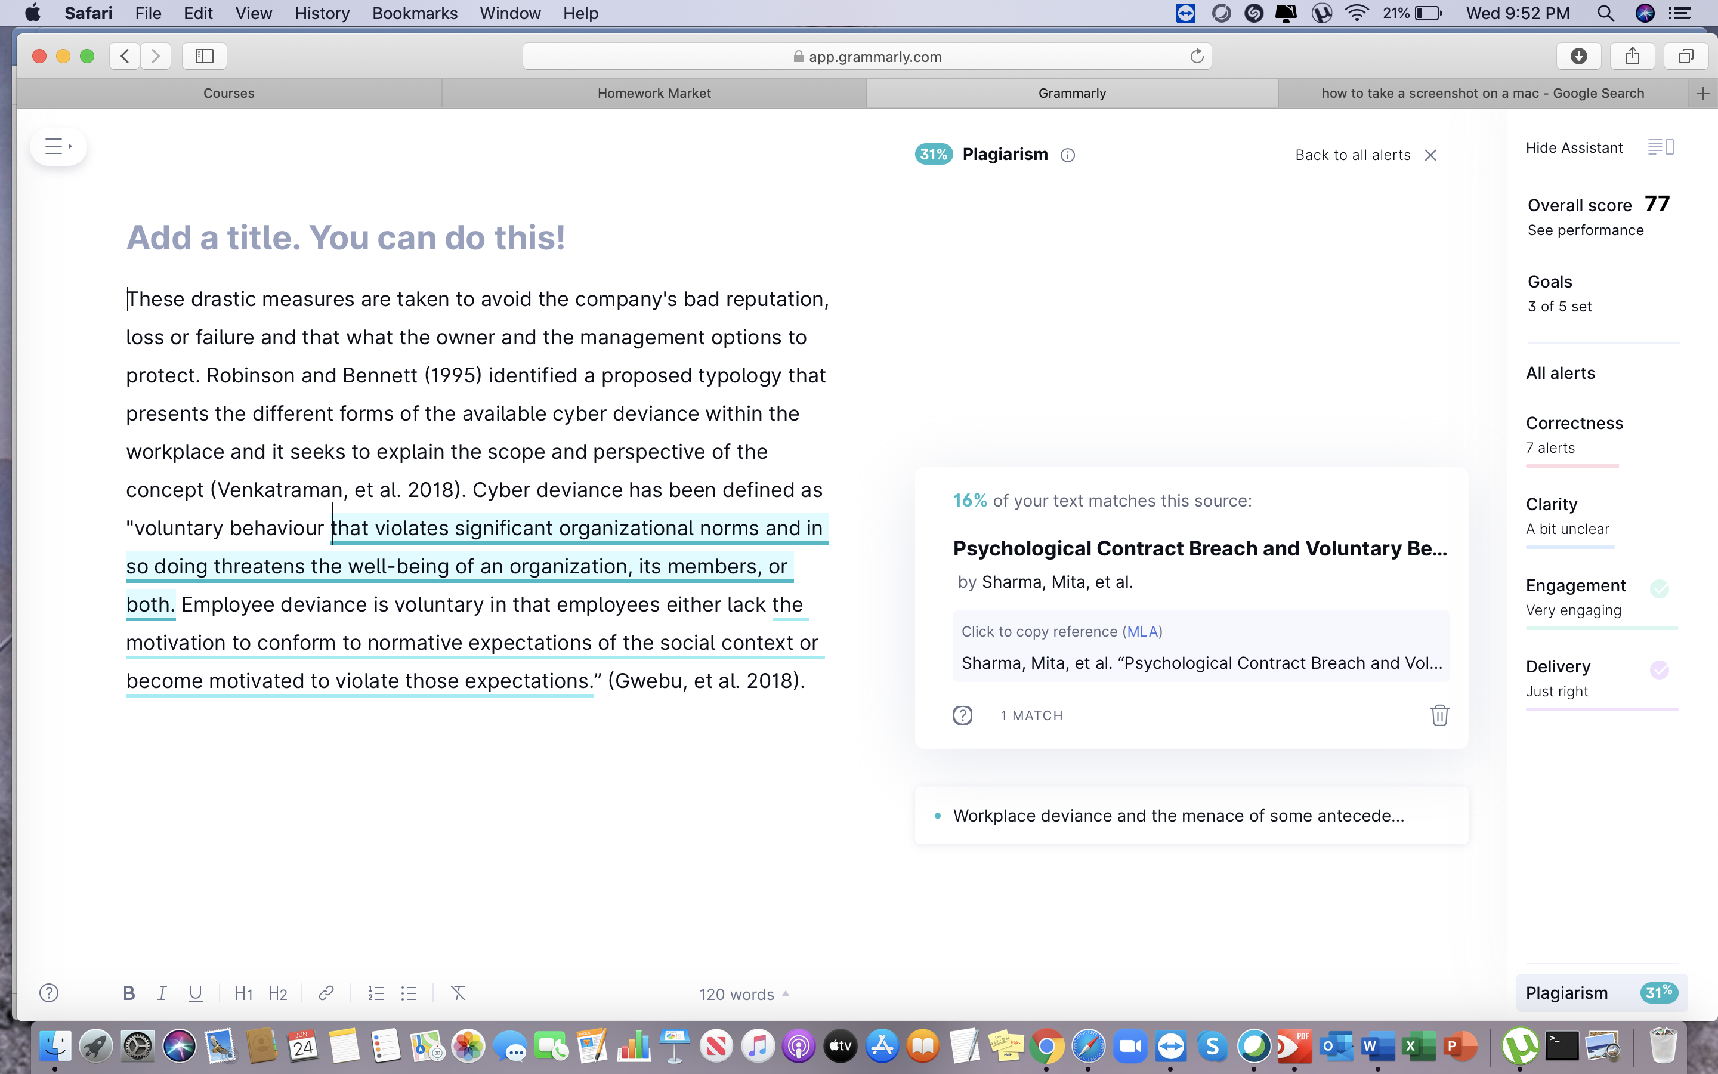The image size is (1718, 1074).
Task: Open the Safari History menu
Action: [x=322, y=14]
